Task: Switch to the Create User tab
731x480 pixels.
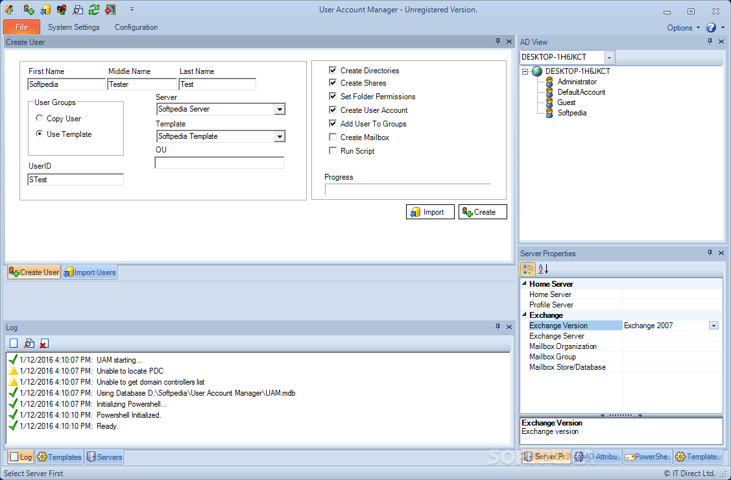Action: pyautogui.click(x=34, y=272)
